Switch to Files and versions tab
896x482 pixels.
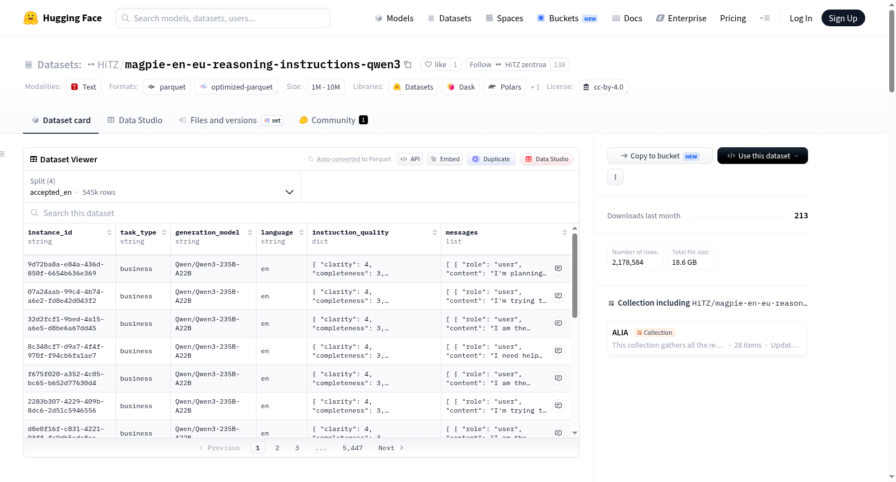click(x=230, y=120)
